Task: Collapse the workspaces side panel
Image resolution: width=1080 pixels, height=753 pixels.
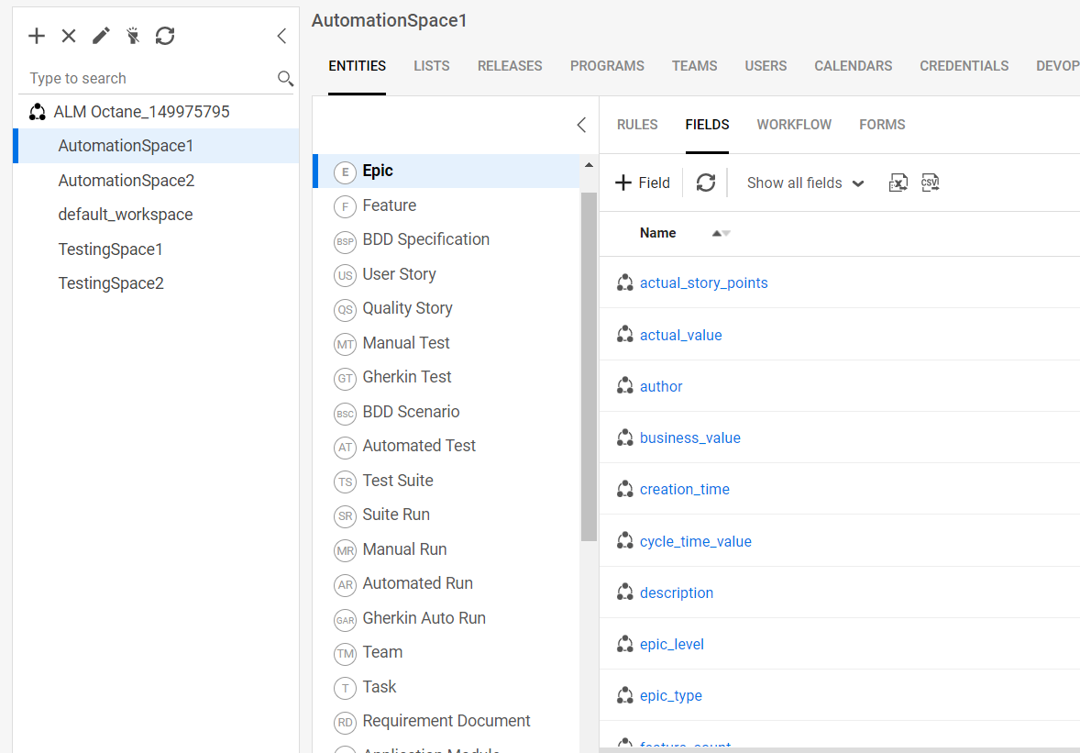Action: click(x=281, y=36)
